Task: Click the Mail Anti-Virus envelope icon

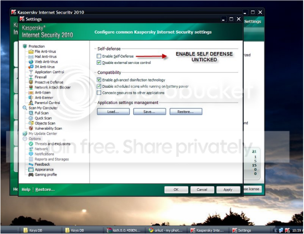Action: [31, 57]
